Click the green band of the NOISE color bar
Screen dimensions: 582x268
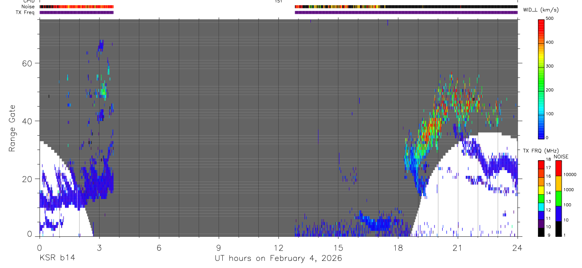559,199
